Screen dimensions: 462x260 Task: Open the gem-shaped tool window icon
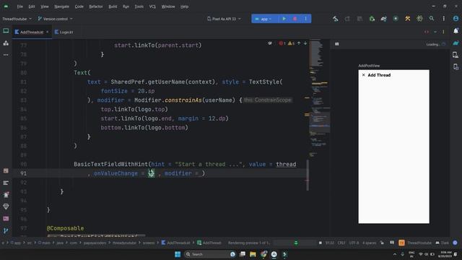6,207
